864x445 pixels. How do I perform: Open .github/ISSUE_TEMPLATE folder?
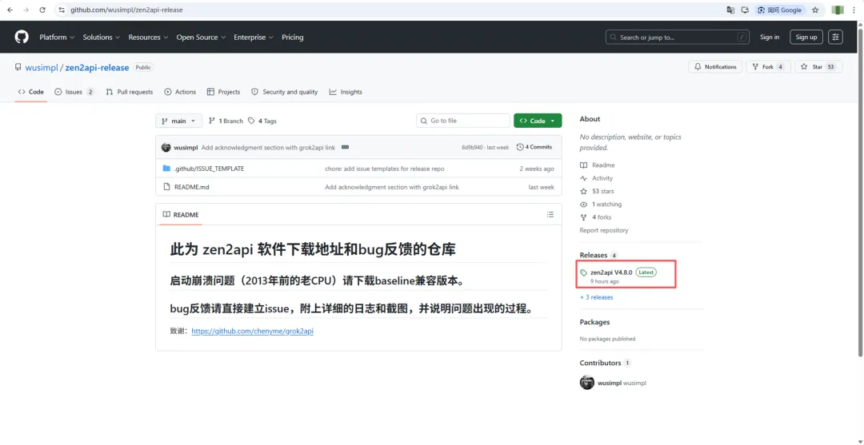[209, 169]
